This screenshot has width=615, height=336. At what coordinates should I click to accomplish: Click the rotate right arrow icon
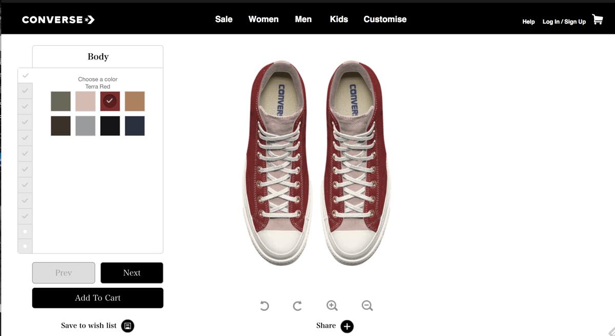pyautogui.click(x=297, y=306)
